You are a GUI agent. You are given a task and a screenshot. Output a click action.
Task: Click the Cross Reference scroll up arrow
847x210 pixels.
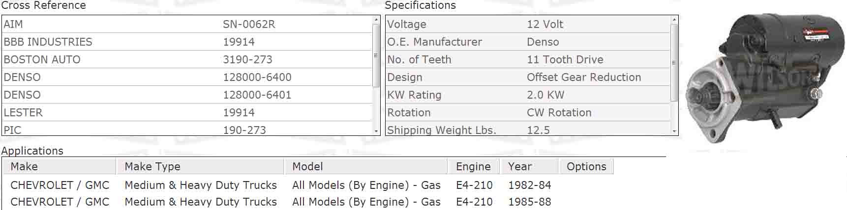click(376, 20)
